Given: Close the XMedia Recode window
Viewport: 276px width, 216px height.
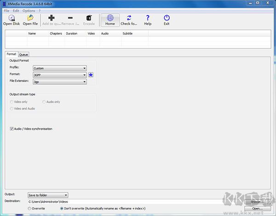Looking at the screenshot, I should (x=268, y=3).
